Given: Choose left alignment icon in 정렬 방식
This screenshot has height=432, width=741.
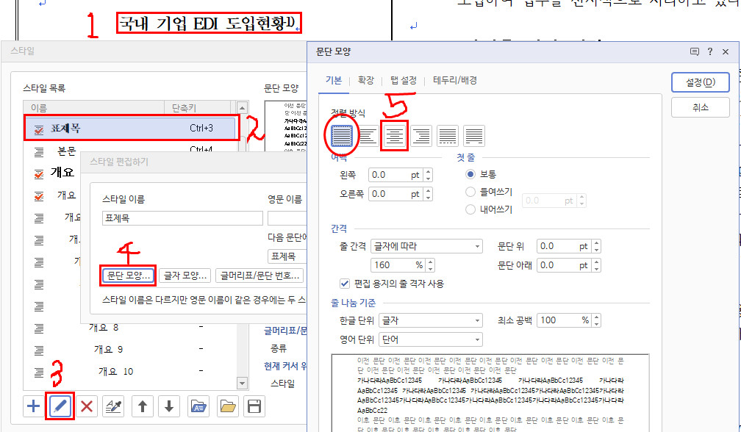Looking at the screenshot, I should click(x=368, y=136).
